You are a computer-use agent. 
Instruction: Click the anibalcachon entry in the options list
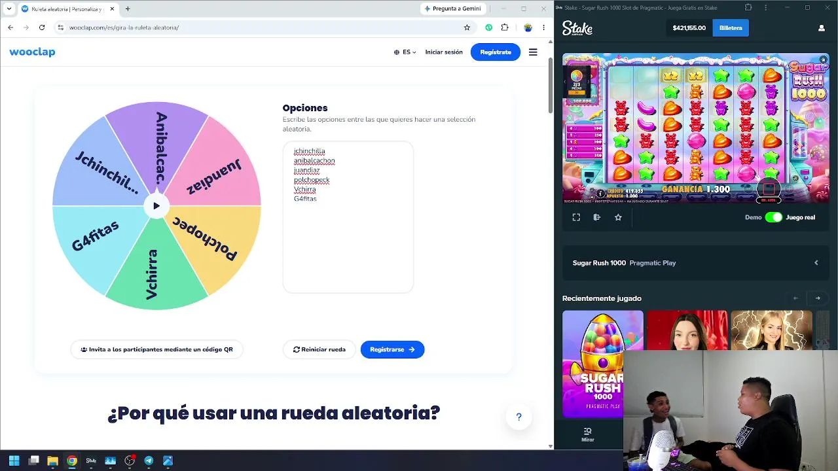click(314, 160)
